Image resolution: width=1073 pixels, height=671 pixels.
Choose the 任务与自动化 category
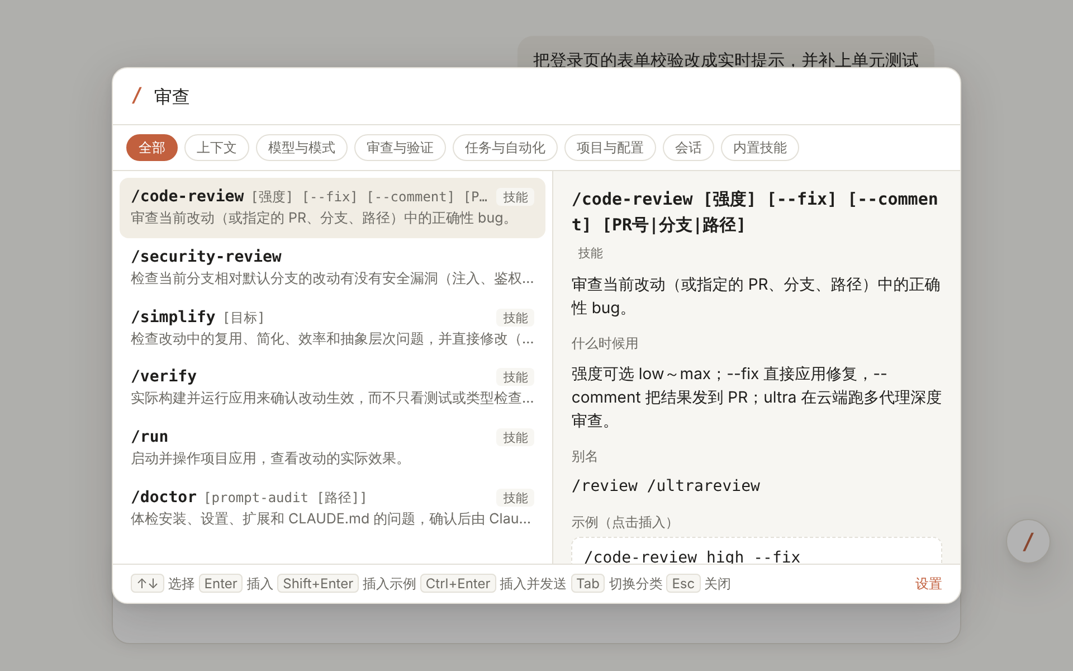[505, 148]
